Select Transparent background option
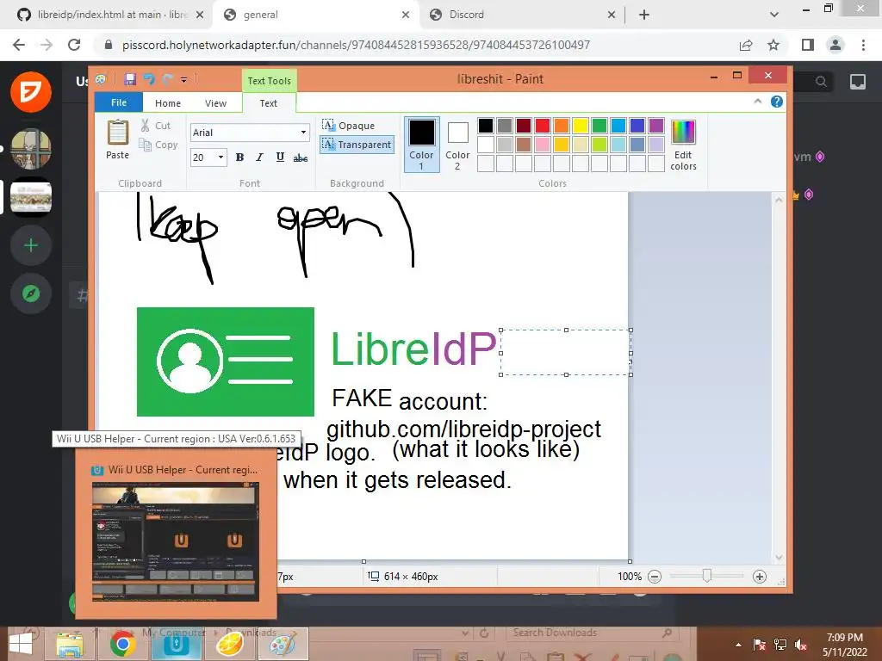 [357, 145]
